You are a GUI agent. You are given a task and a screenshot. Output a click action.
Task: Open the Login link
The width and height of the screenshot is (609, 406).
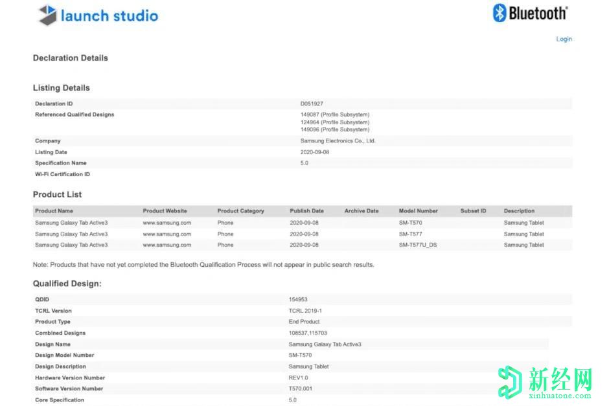[x=564, y=39]
